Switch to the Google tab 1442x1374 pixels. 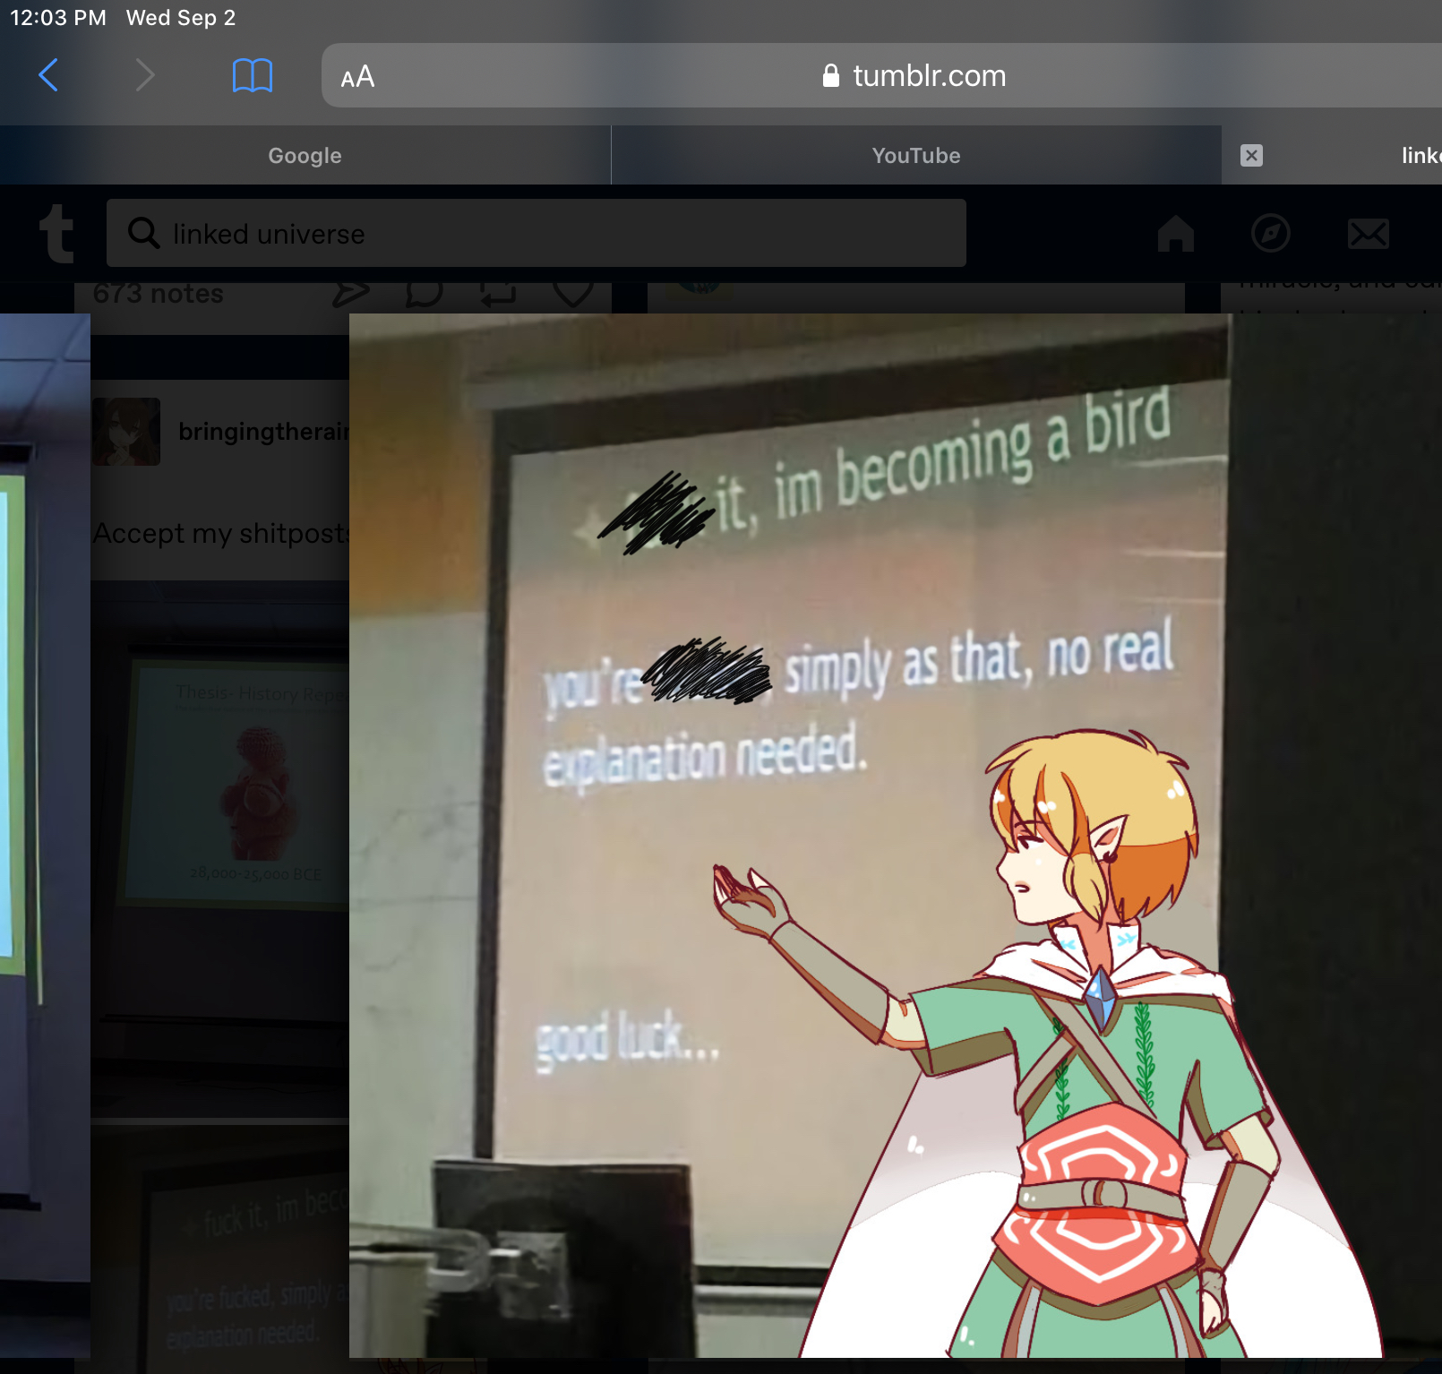pos(305,156)
